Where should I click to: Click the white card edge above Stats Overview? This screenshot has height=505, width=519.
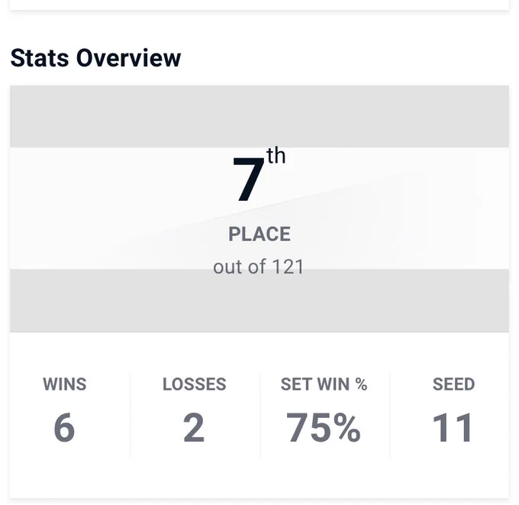coord(259,5)
